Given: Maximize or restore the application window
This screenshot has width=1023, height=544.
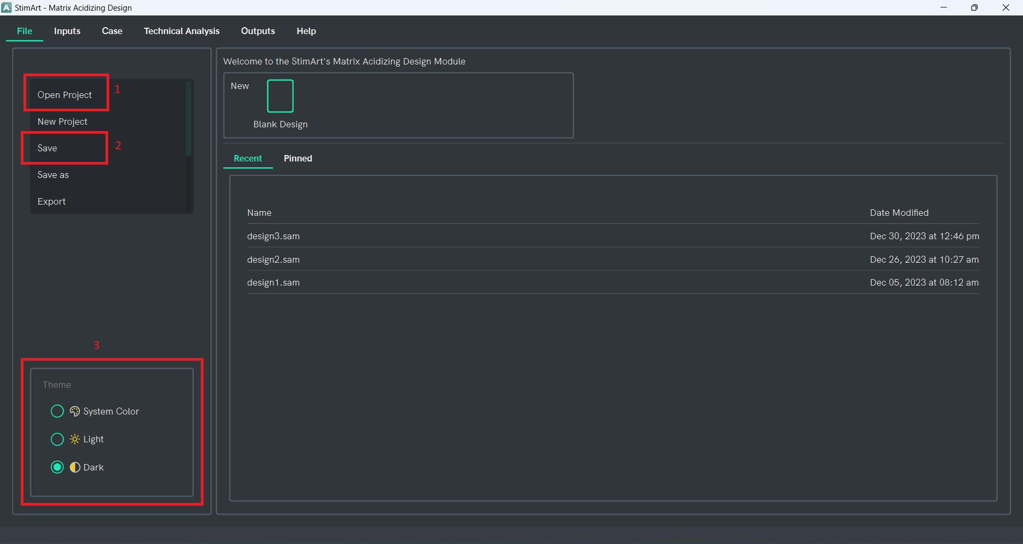Looking at the screenshot, I should 974,7.
